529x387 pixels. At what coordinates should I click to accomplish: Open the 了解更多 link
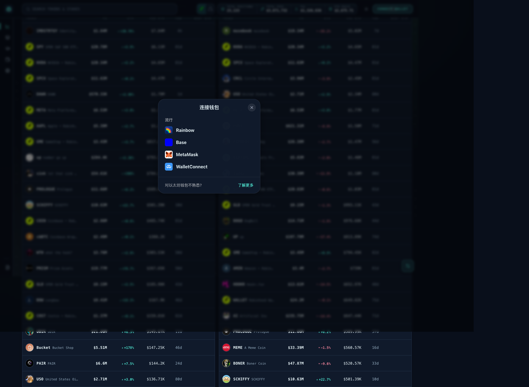coord(246,185)
